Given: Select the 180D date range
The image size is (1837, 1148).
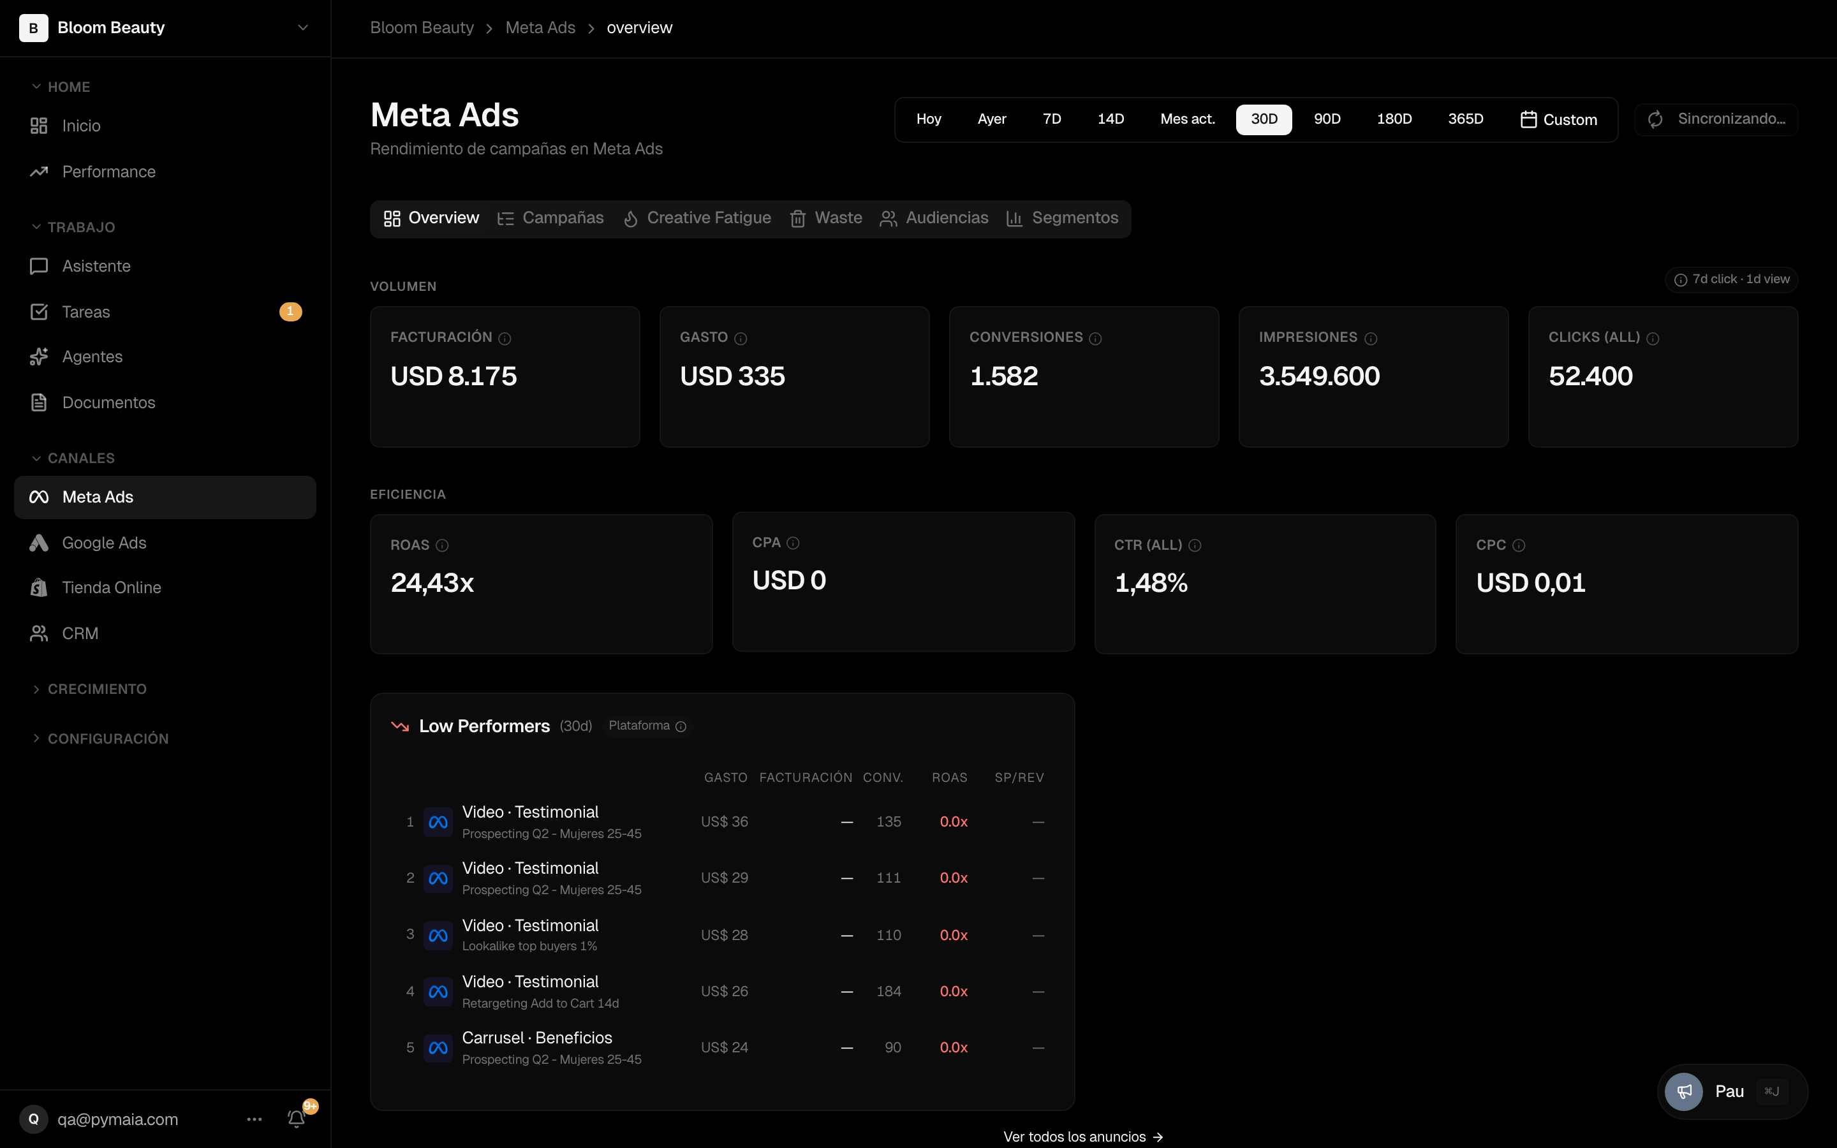Looking at the screenshot, I should 1394,120.
